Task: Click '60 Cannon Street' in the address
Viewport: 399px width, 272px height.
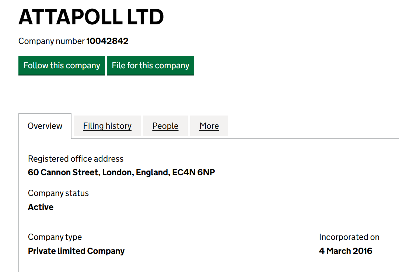Action: tap(63, 172)
